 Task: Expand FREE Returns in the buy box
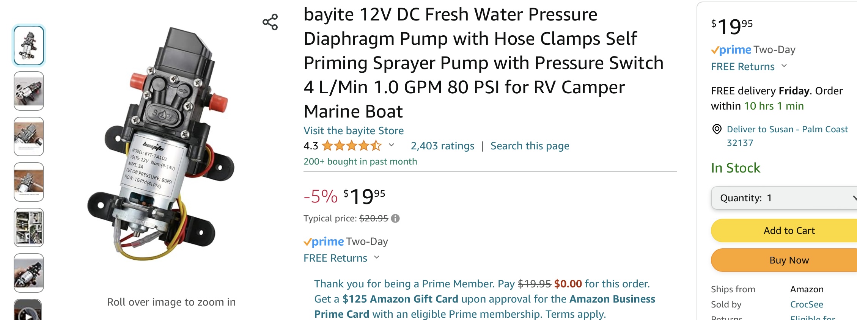(784, 66)
